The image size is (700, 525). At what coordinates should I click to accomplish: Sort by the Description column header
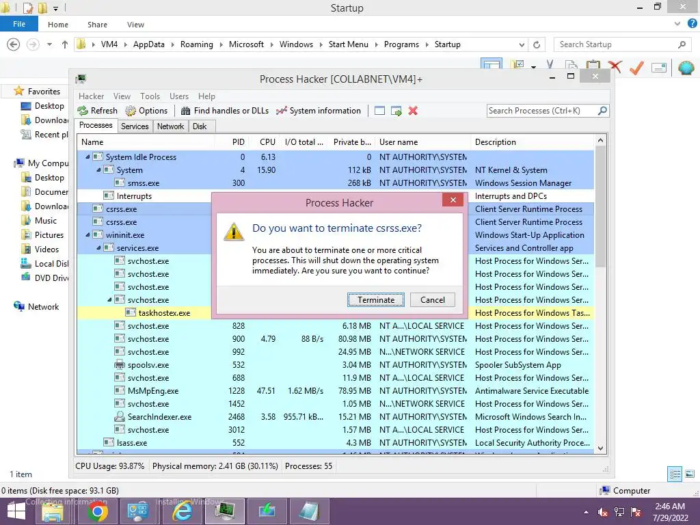pos(533,142)
